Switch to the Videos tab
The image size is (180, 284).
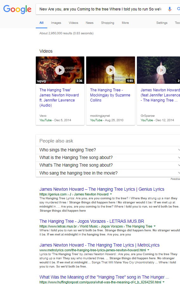[x=74, y=23]
